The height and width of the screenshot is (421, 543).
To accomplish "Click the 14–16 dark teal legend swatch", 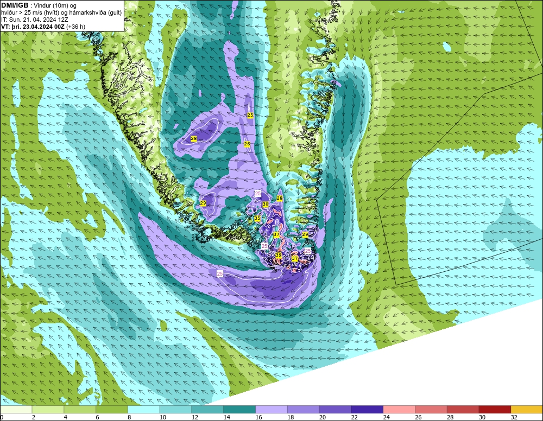I will point(239,410).
